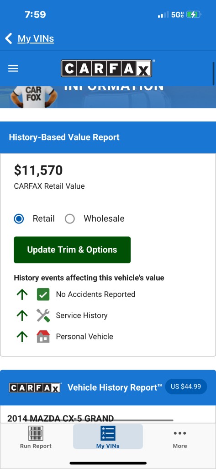Click Update Trim & Options button
Screen dimensions: 216x469
[x=72, y=250]
